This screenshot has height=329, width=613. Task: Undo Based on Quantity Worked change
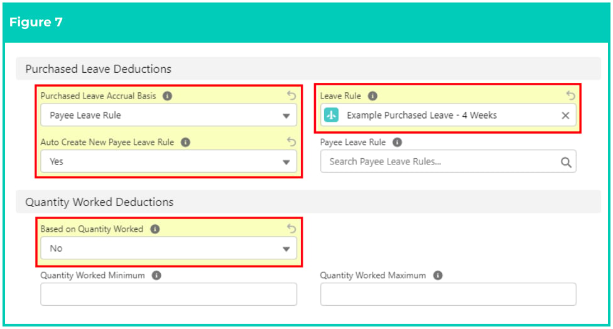[x=291, y=228]
